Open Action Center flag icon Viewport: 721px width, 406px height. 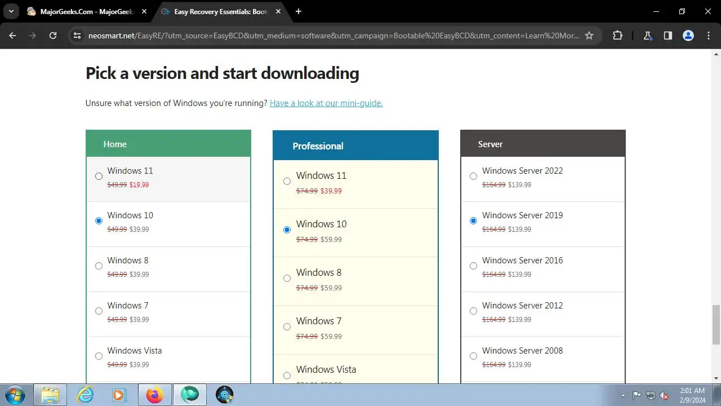637,395
